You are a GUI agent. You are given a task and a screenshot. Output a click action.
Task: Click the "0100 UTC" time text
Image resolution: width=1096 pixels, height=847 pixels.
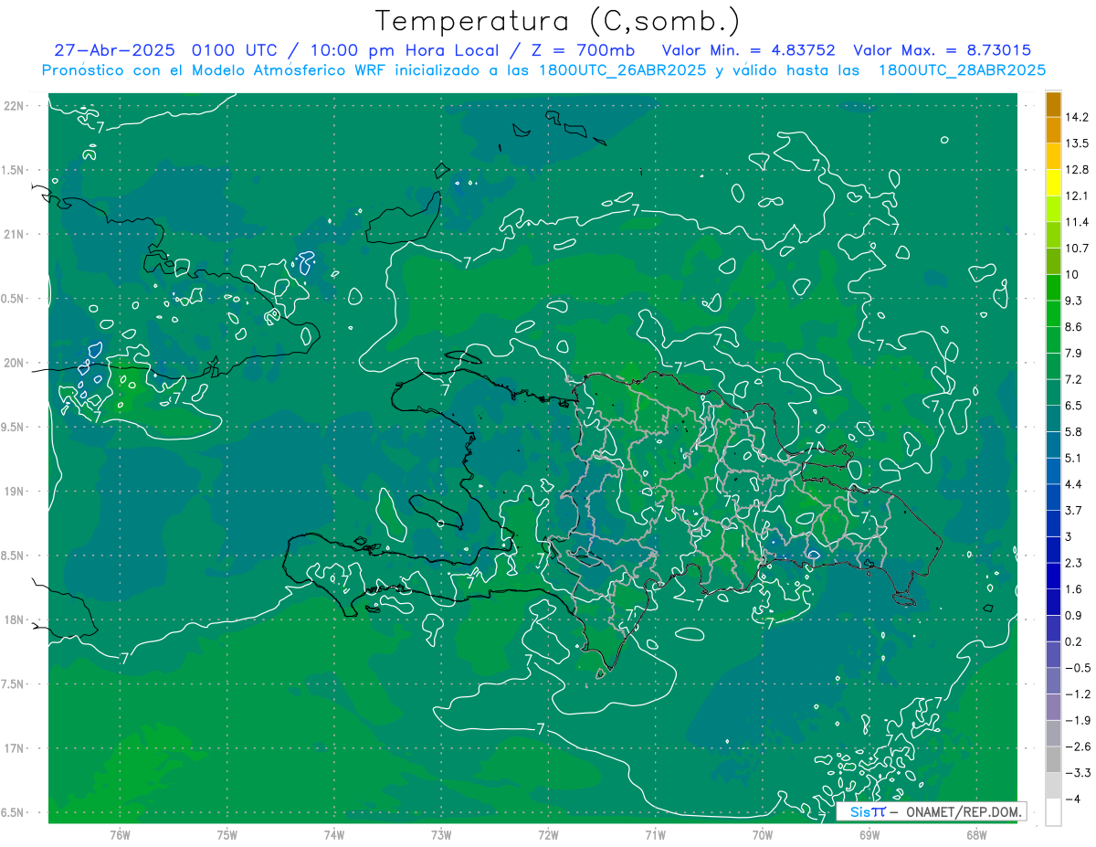[233, 50]
